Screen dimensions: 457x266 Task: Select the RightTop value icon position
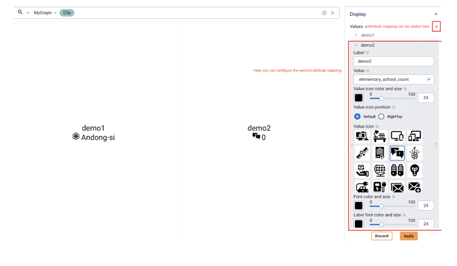(381, 116)
